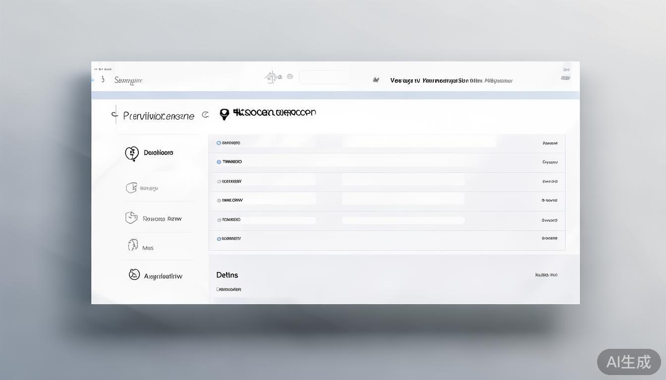Click the wide middle field in the third row
This screenshot has height=380, width=666.
pyautogui.click(x=403, y=181)
